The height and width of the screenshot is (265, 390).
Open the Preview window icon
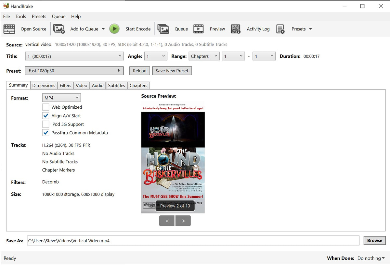(199, 29)
